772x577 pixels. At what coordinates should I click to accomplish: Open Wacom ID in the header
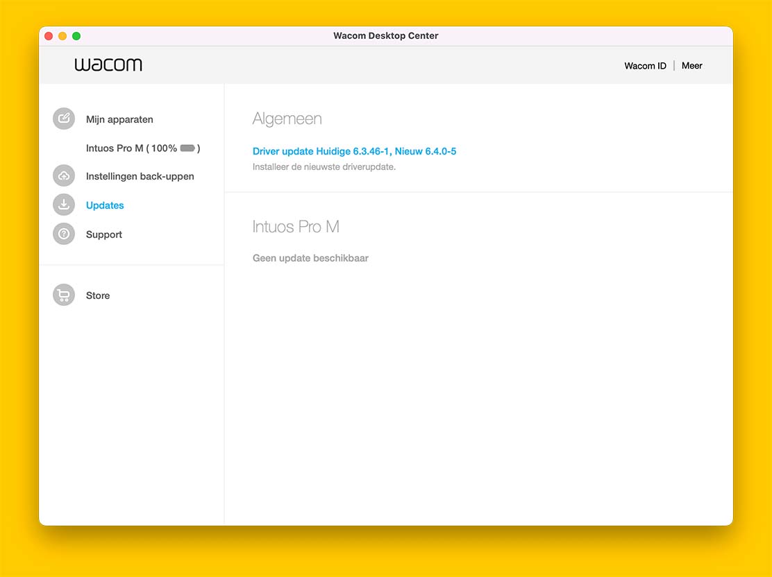645,66
